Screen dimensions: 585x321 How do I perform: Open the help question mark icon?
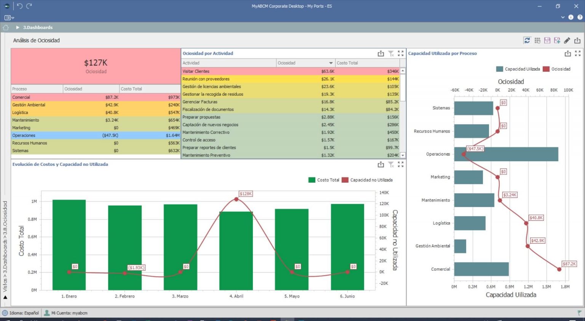click(580, 17)
